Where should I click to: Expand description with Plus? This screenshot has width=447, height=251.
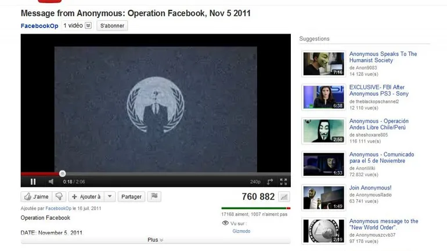click(x=156, y=240)
